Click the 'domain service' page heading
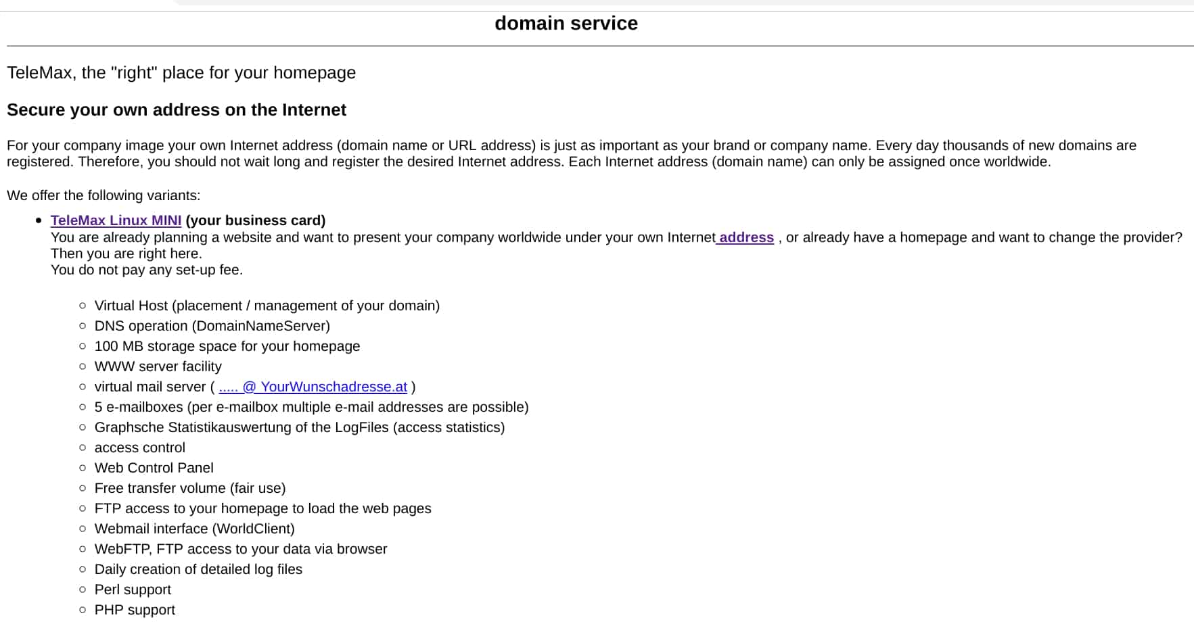Viewport: 1194px width, 624px height. (x=566, y=23)
